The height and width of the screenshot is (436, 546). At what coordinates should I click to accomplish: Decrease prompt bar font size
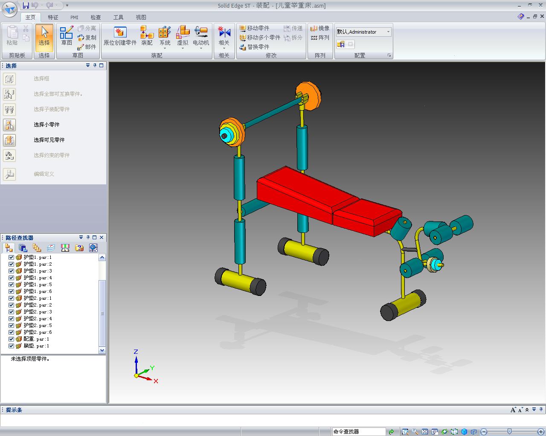[x=520, y=410]
